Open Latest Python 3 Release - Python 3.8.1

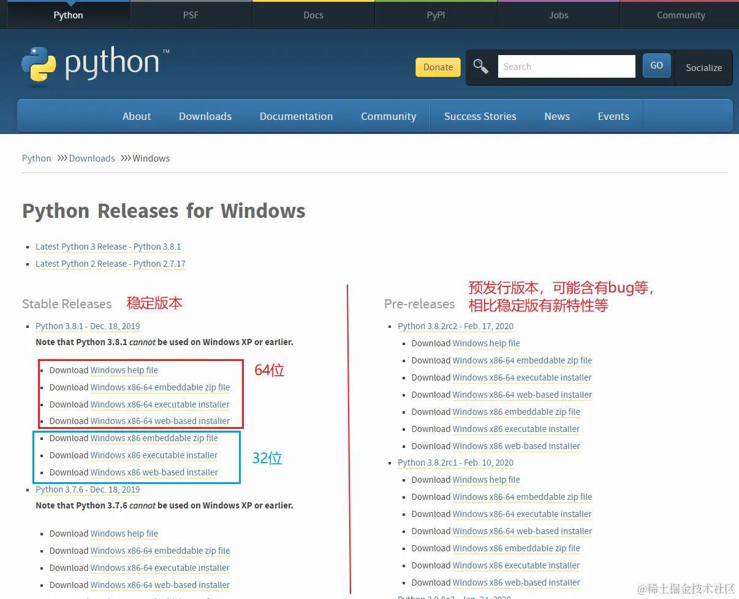pyautogui.click(x=108, y=247)
